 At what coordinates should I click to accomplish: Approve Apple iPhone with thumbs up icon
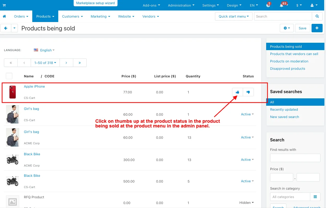(238, 92)
